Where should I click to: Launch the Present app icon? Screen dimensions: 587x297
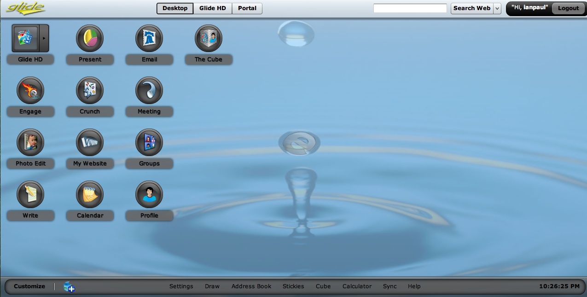click(90, 38)
